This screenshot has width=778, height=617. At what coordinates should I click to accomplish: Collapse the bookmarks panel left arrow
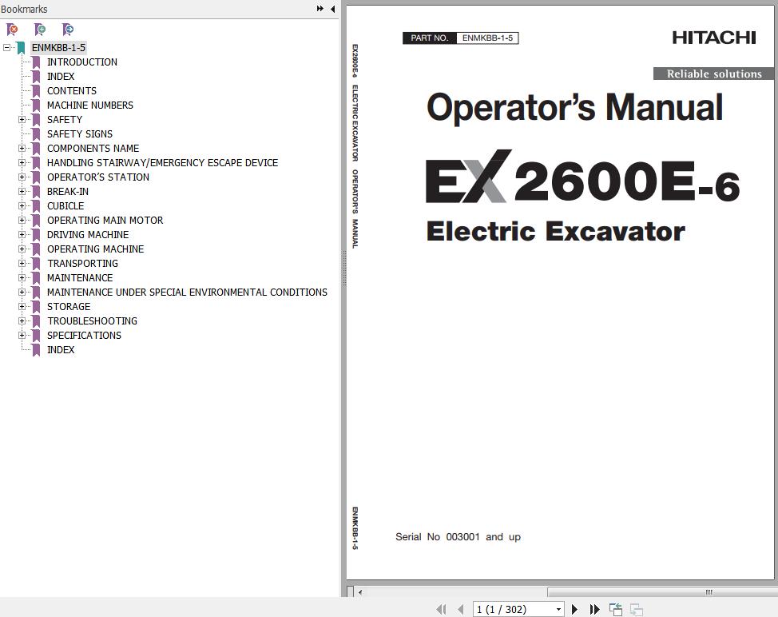[x=332, y=9]
